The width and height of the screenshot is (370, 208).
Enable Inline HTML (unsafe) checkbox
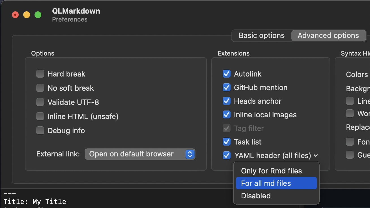tap(40, 116)
